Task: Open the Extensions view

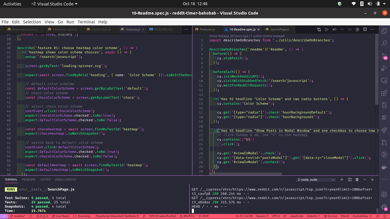Action: 384,93
